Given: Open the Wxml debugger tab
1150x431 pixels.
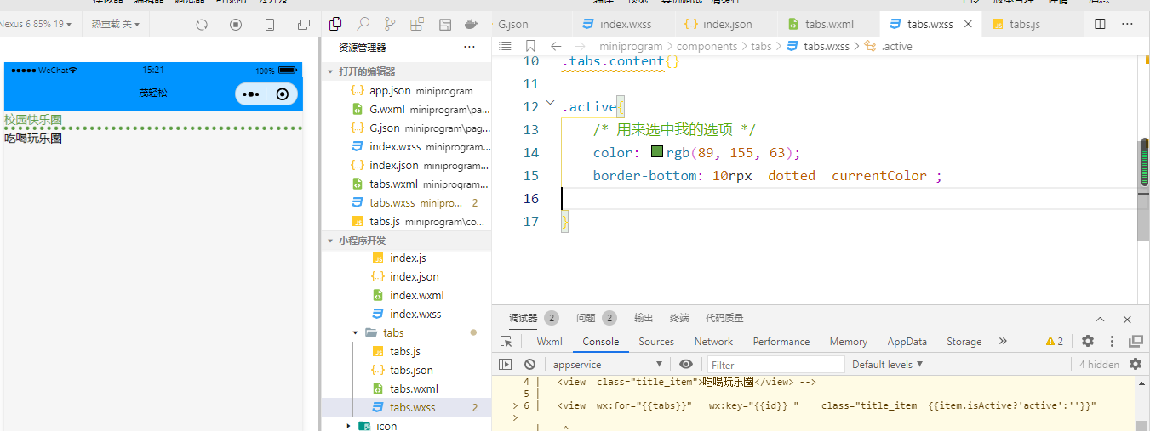Looking at the screenshot, I should click(549, 341).
